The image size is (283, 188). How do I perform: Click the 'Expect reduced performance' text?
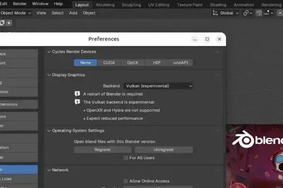click(x=115, y=118)
